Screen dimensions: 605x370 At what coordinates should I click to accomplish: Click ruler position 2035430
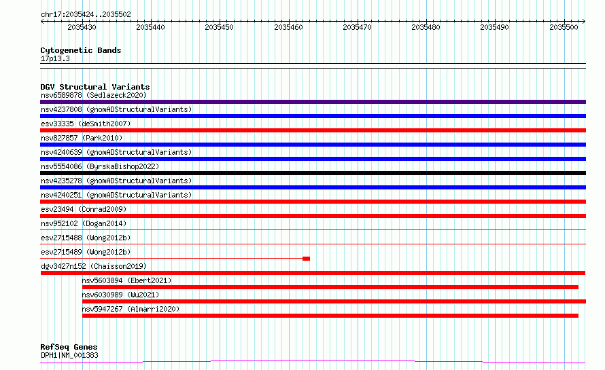82,27
